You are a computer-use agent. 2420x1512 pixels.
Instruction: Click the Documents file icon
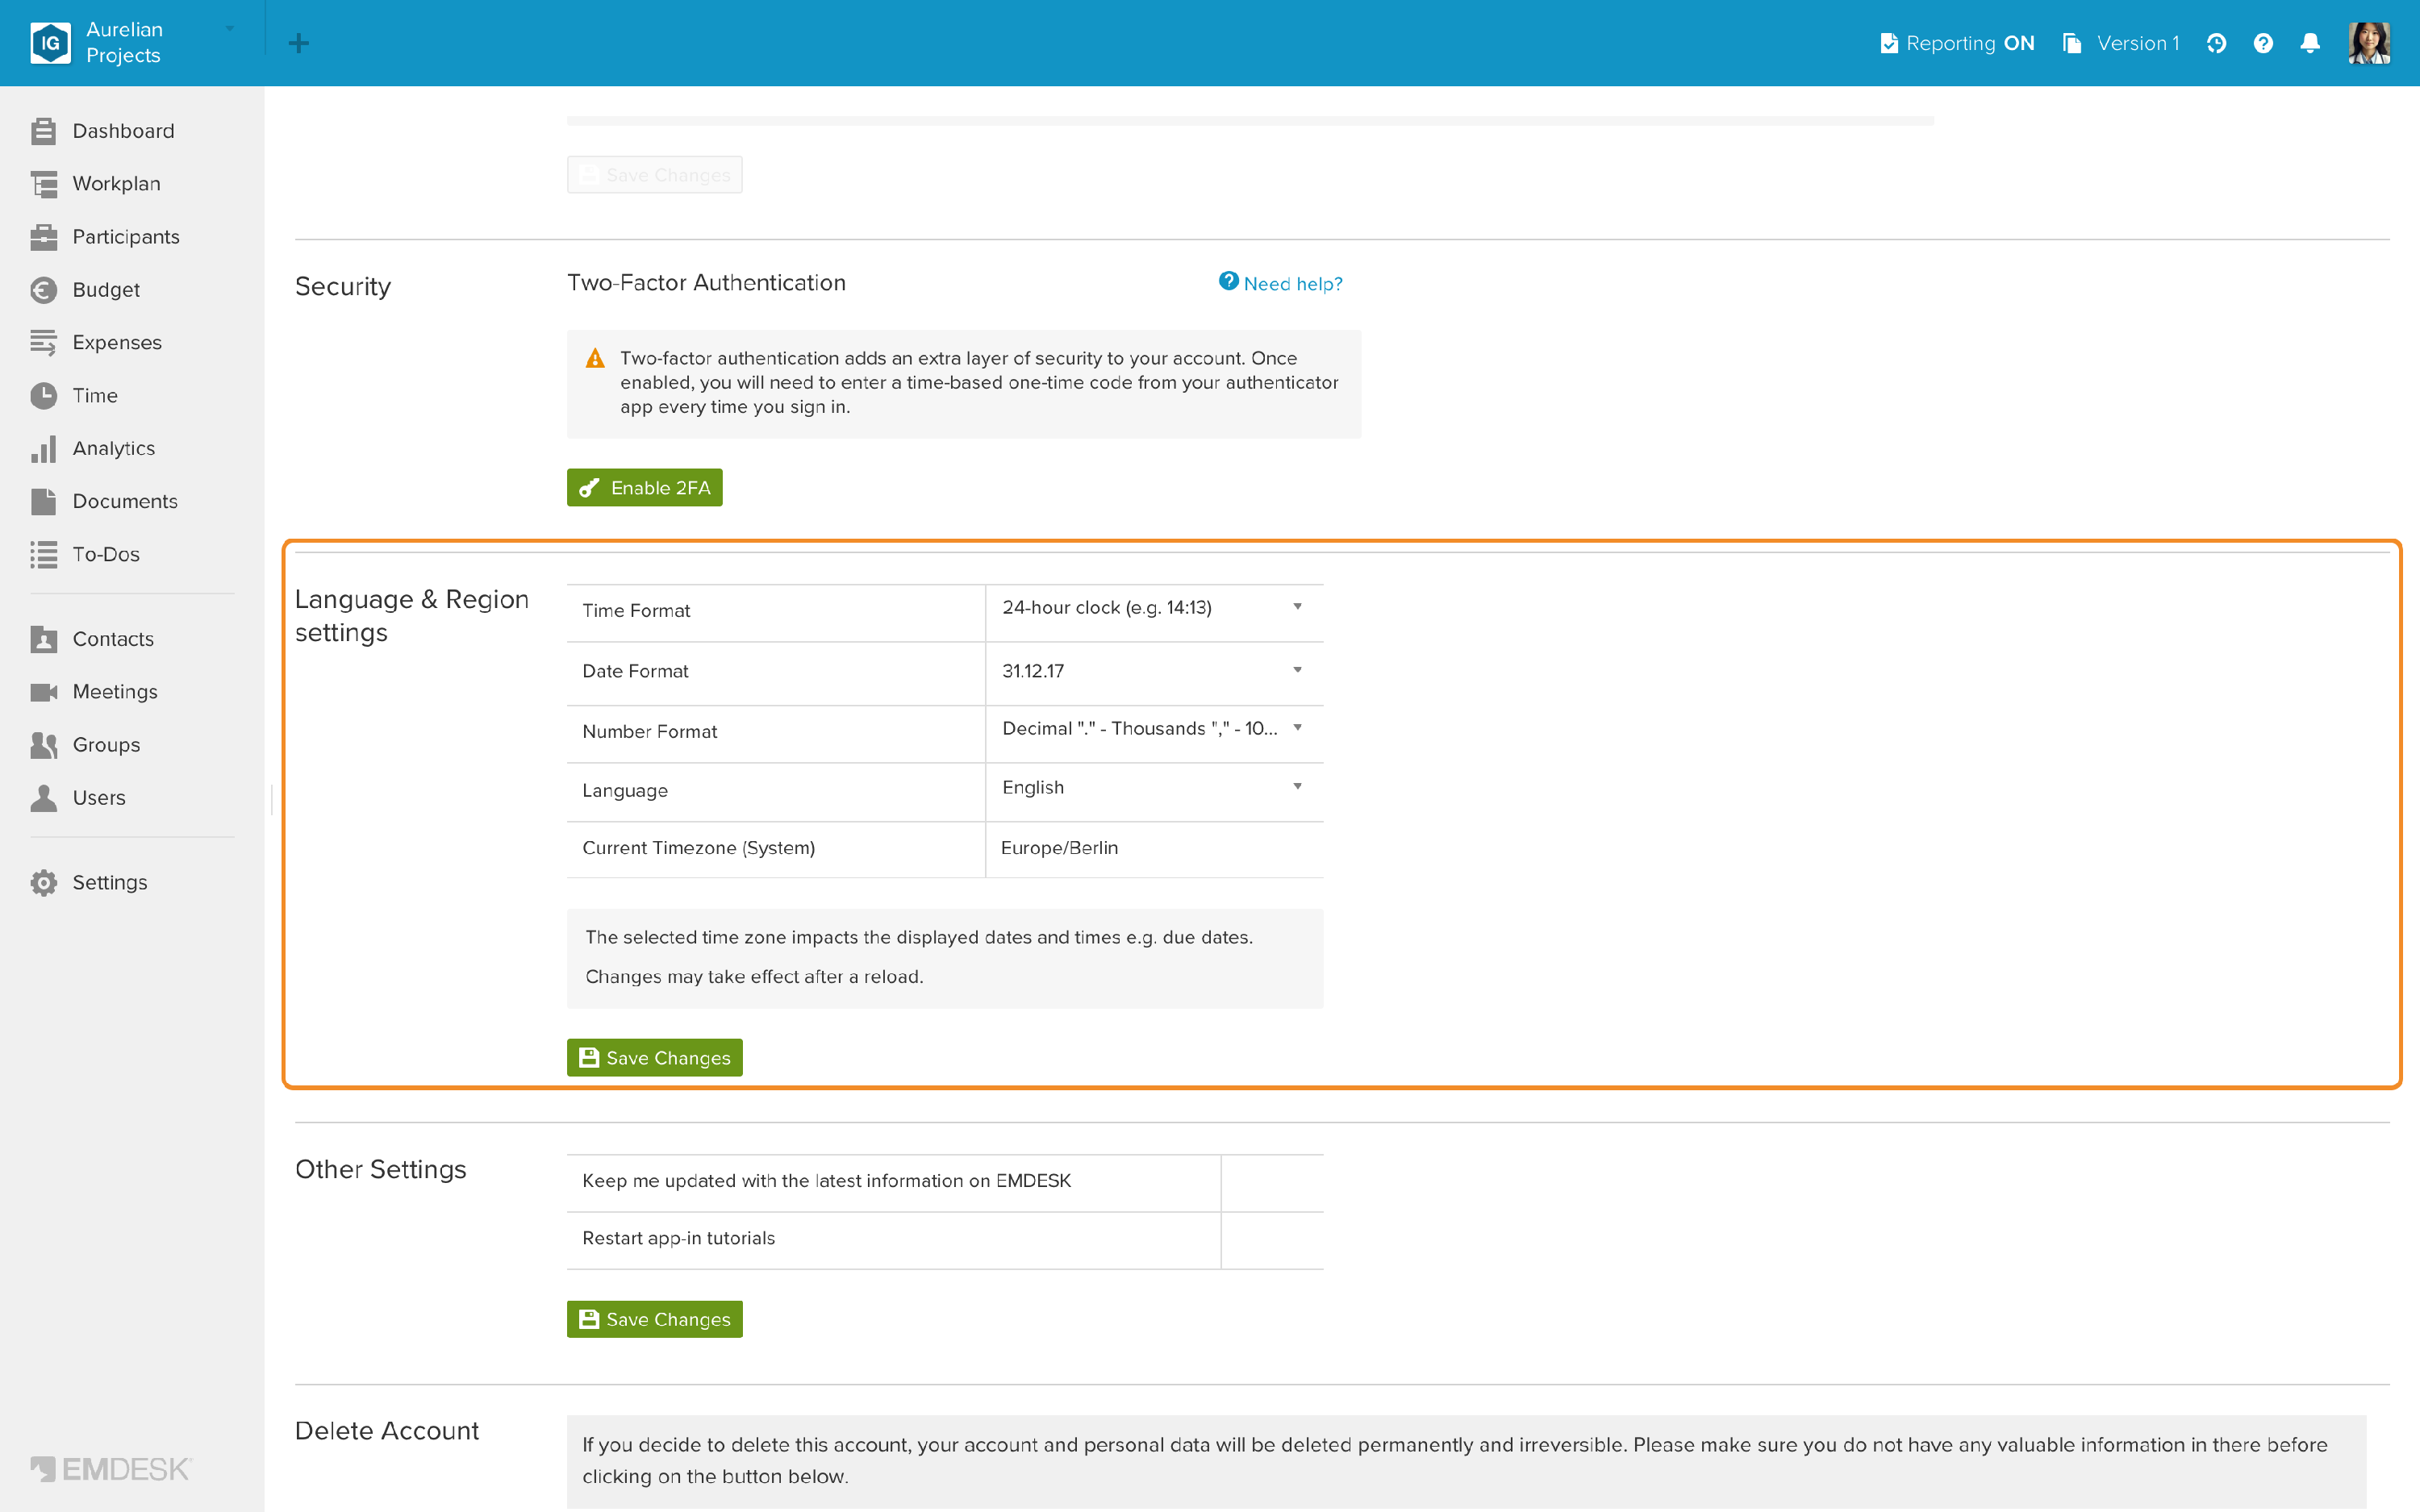tap(43, 502)
